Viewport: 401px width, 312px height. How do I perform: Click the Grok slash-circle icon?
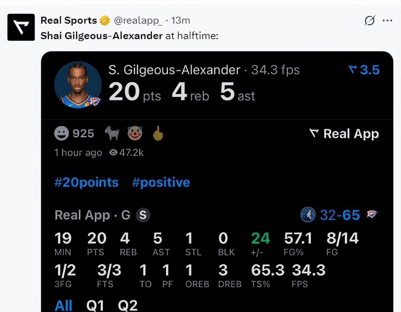[x=370, y=21]
